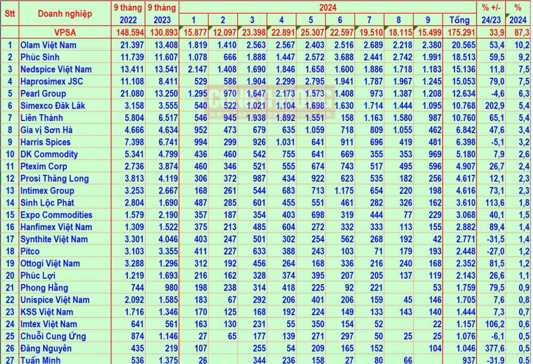Viewport: 533px width, 364px height.
Task: Click Olam's total value '20.565'
Action: [463, 45]
